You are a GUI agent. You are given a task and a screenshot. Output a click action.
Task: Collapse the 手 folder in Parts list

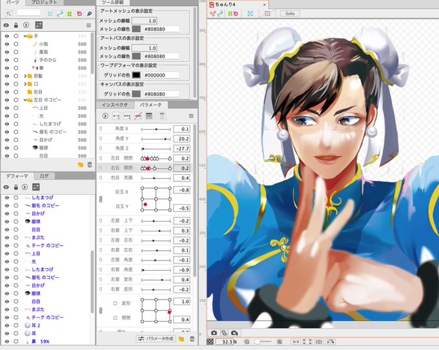25,36
